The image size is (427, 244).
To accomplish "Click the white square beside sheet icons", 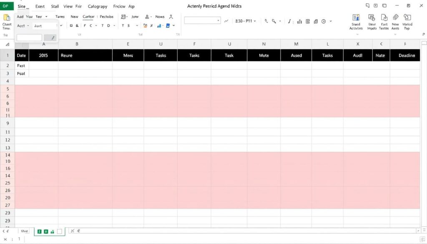I will click(59, 231).
